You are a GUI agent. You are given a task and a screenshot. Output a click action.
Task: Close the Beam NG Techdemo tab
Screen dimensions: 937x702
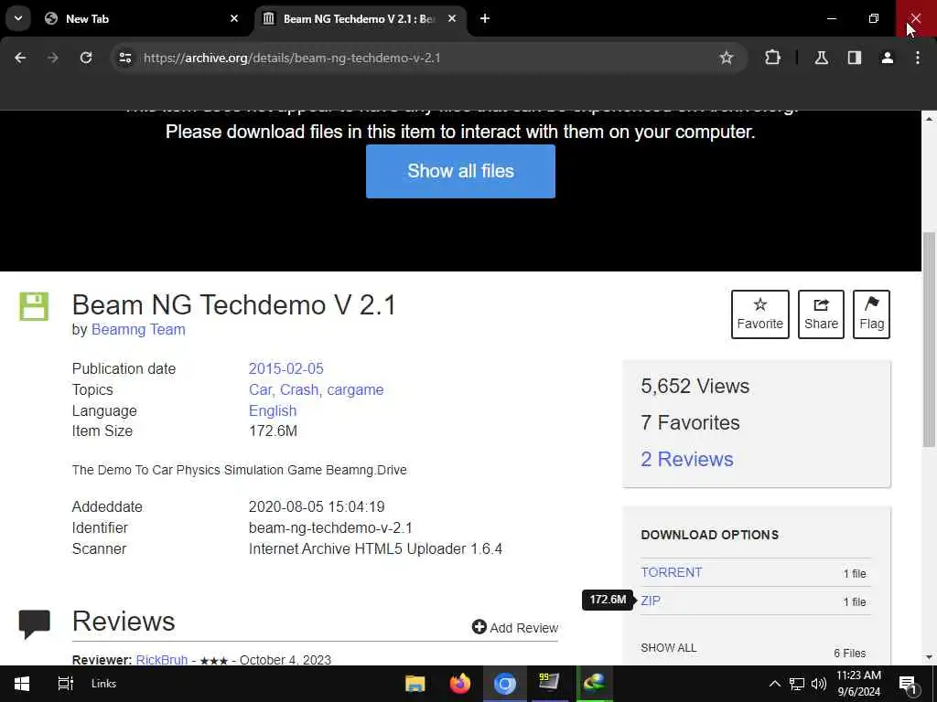452,18
